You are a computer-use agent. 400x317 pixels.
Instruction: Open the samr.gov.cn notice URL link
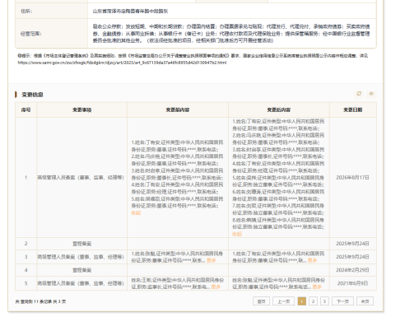click(122, 63)
